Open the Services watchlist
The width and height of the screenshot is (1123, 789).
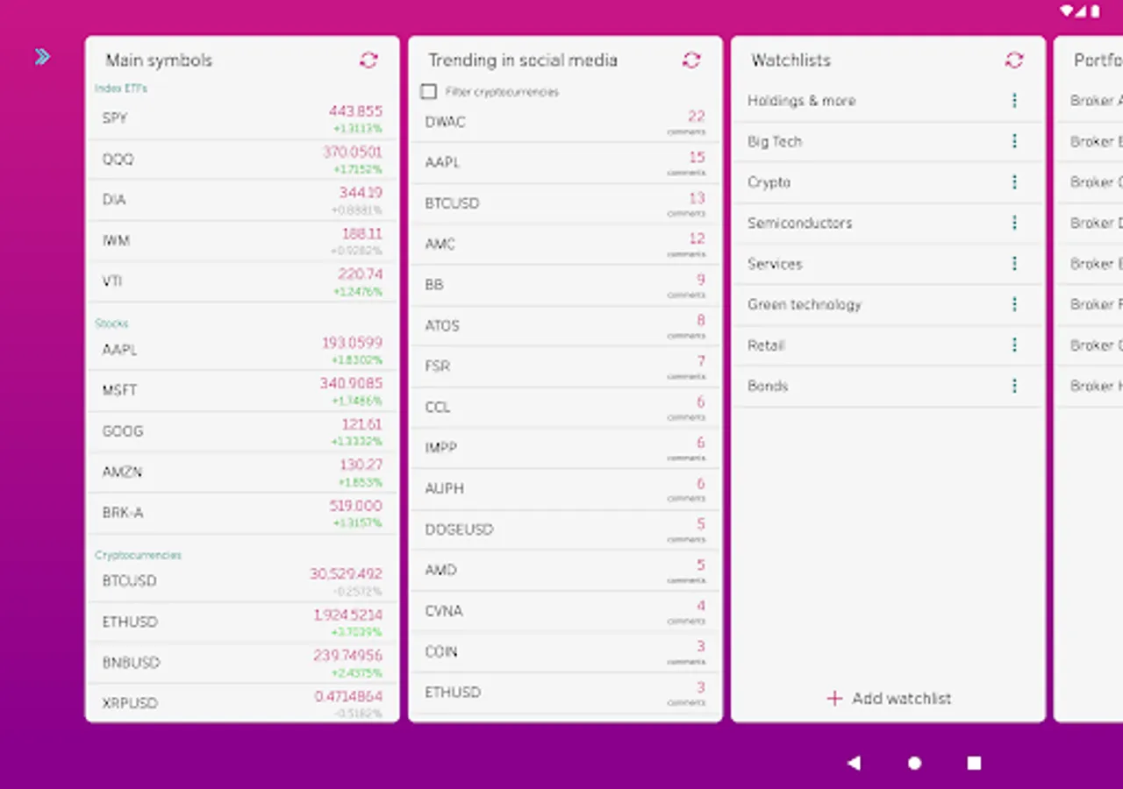click(x=888, y=264)
